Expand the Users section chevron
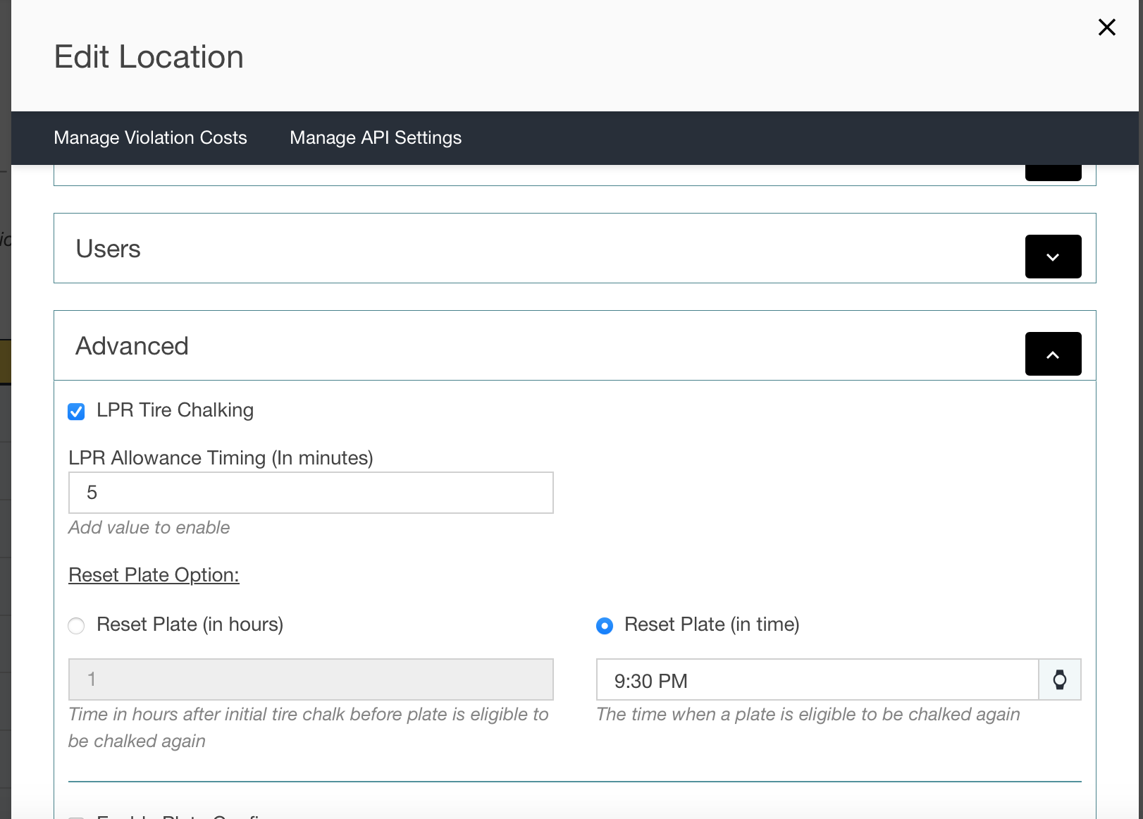The height and width of the screenshot is (819, 1143). [x=1053, y=257]
